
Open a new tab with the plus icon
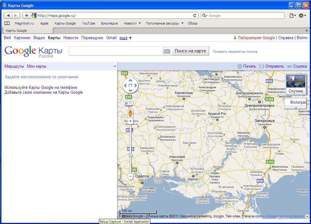tap(307, 31)
